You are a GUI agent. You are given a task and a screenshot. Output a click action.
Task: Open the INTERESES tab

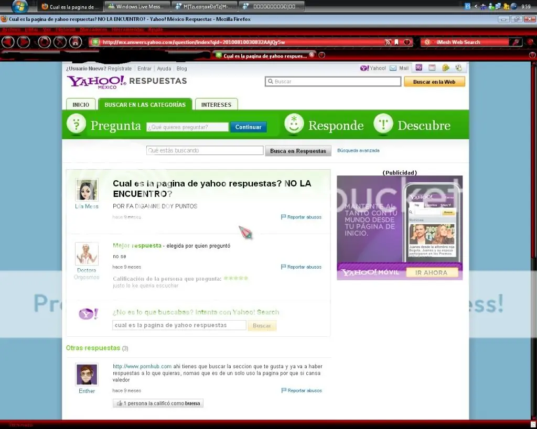pyautogui.click(x=216, y=104)
